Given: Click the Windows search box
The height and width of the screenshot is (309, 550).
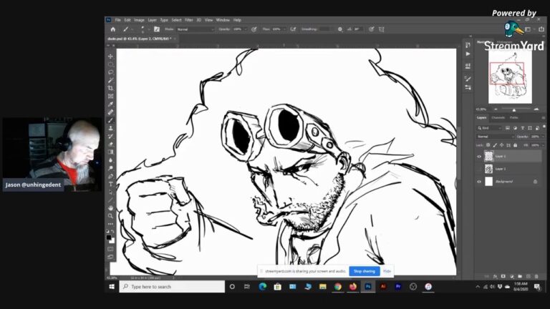Looking at the screenshot, I should coord(172,286).
